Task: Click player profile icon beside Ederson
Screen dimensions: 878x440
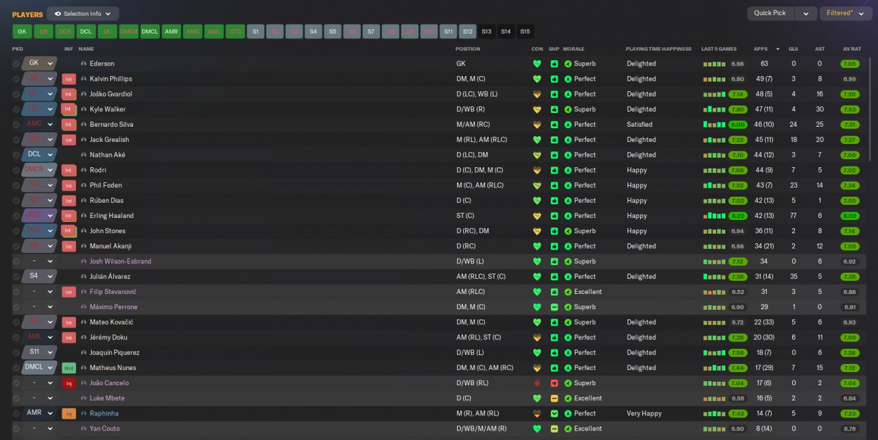Action: click(x=84, y=64)
